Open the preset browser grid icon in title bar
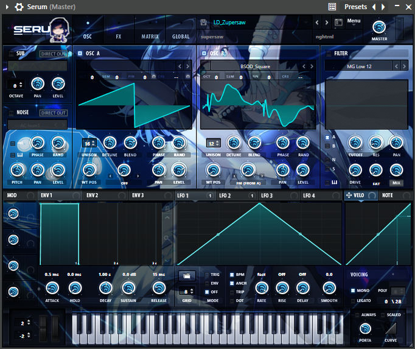Image resolution: width=415 pixels, height=349 pixels. click(x=332, y=7)
